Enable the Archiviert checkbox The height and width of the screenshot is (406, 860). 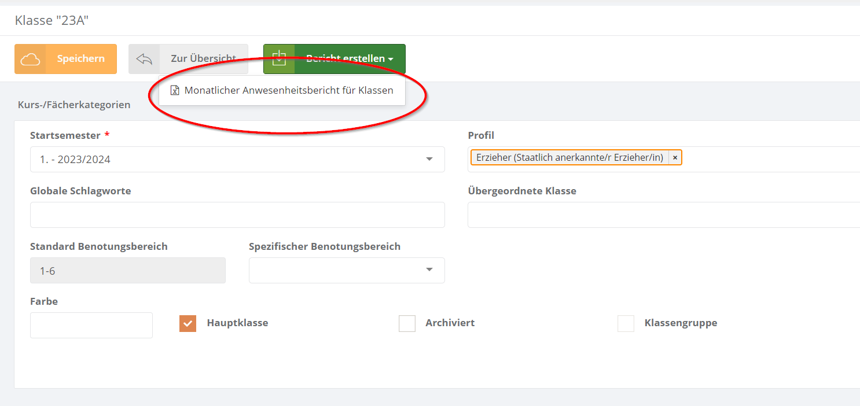tap(407, 323)
